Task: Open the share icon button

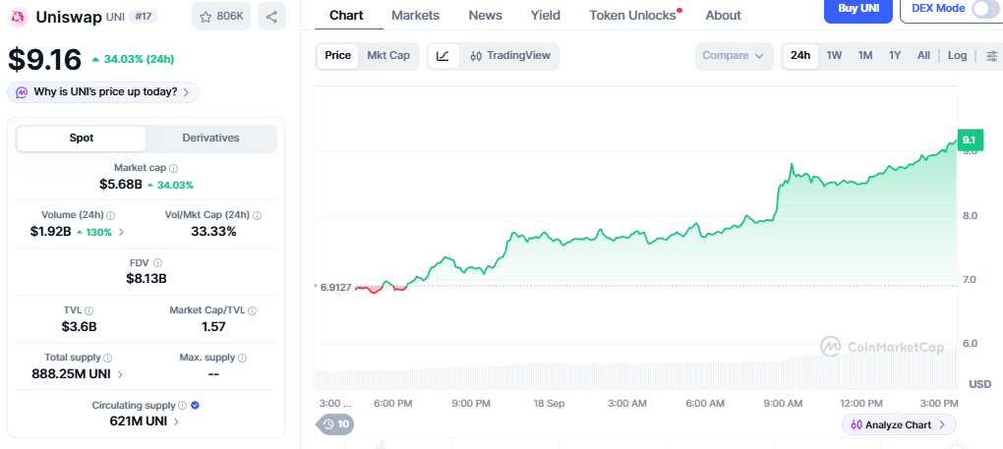Action: pos(271,17)
